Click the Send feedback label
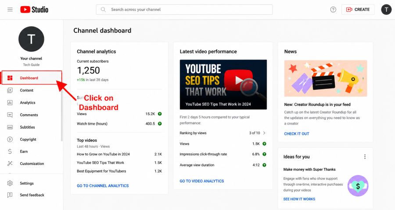The height and width of the screenshot is (210, 395). pyautogui.click(x=32, y=195)
